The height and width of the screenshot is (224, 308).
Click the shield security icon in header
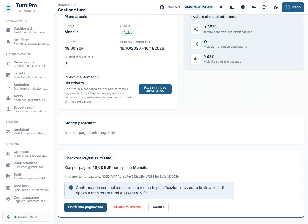(243, 7)
